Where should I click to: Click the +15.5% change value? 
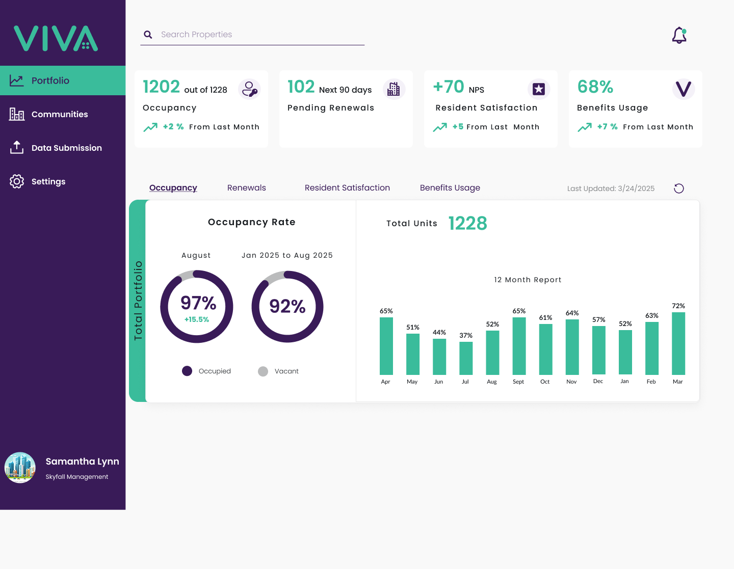[x=197, y=319]
